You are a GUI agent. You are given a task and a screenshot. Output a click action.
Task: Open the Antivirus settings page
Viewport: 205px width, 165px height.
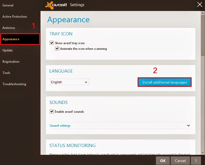click(x=9, y=28)
